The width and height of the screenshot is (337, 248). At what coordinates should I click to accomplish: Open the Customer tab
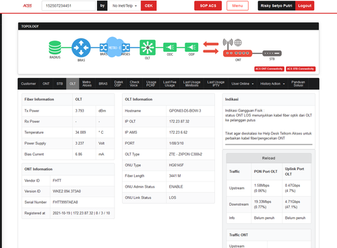point(28,84)
